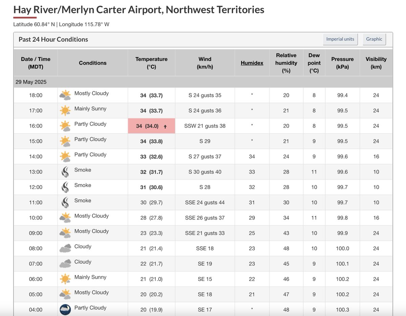Click humidity value 43 at 09:00
This screenshot has width=406, height=316.
pos(286,233)
